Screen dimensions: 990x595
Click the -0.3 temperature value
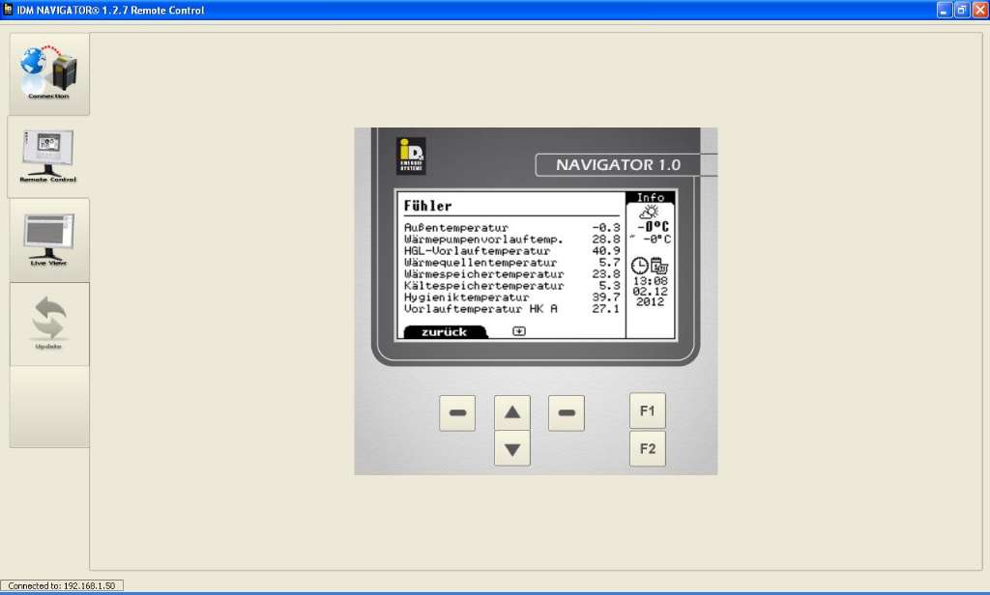(x=606, y=228)
